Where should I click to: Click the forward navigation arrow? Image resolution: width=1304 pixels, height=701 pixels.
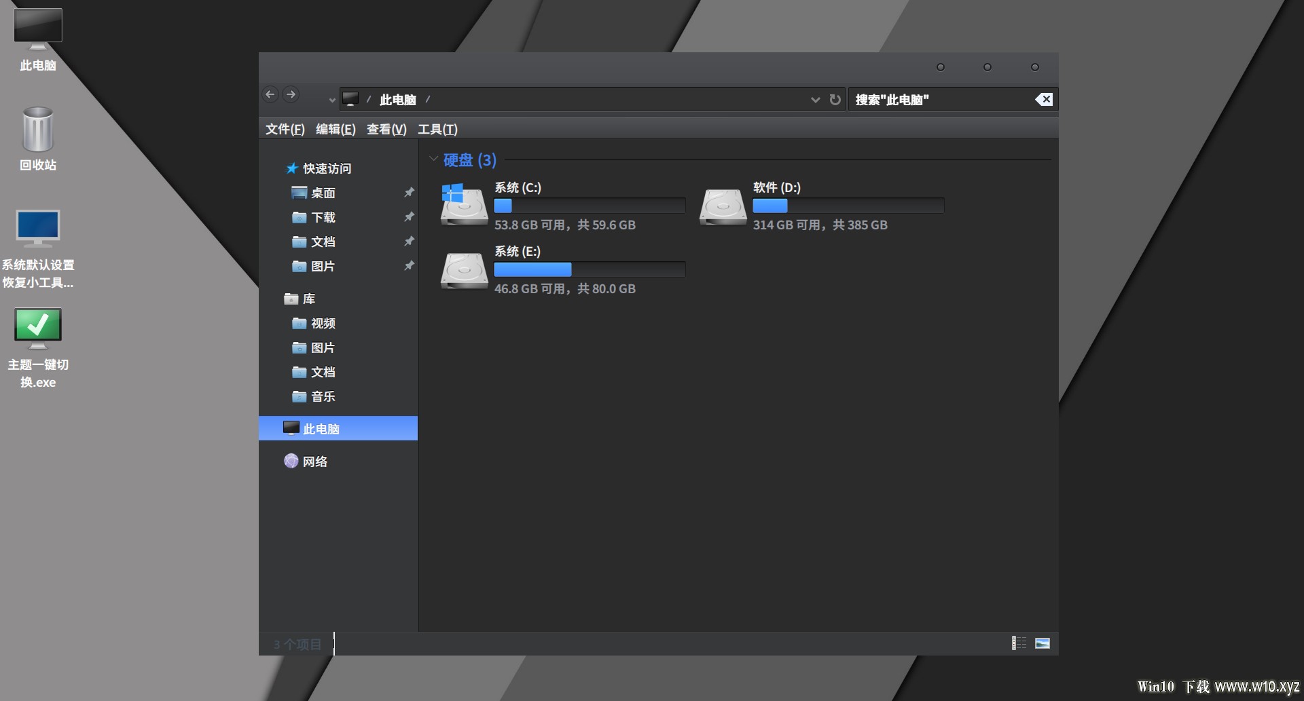click(x=291, y=95)
